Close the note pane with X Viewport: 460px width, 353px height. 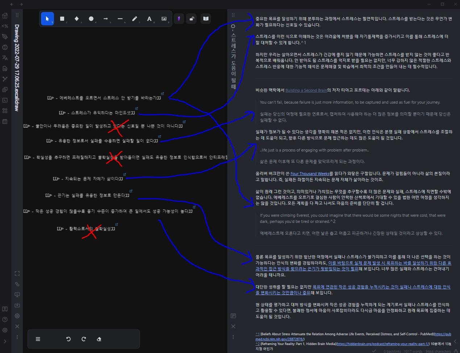(233, 326)
